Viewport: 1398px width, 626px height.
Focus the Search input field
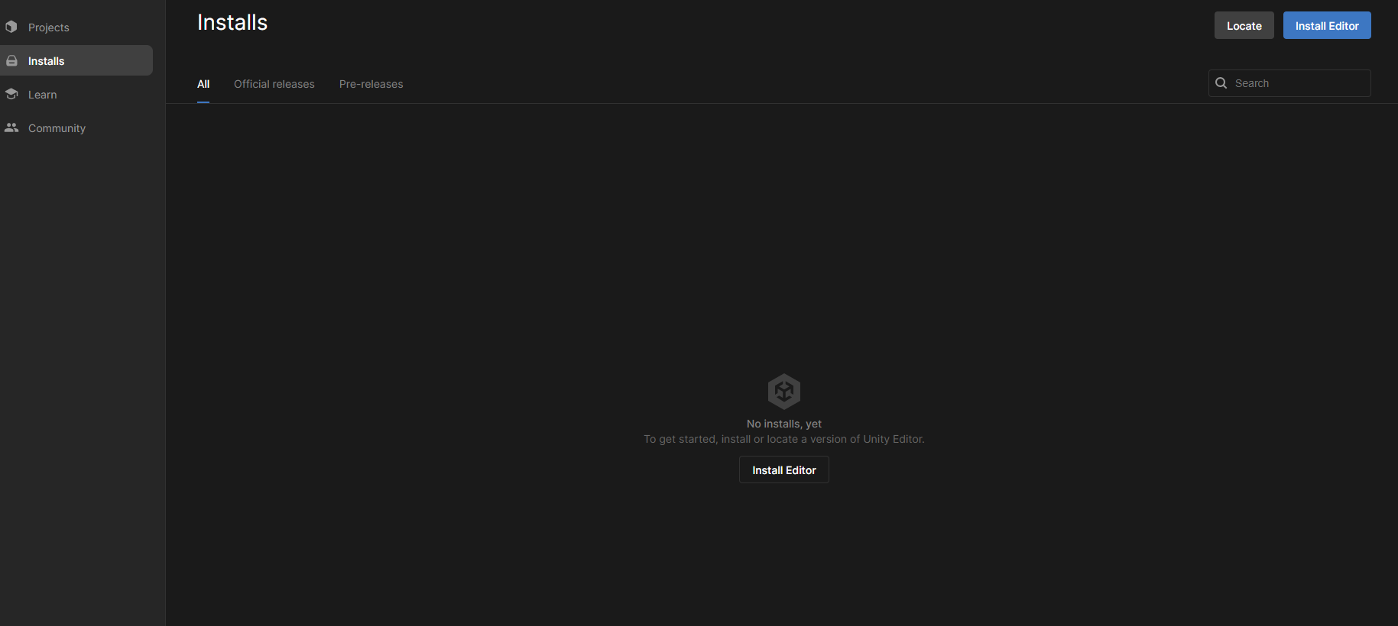1289,83
